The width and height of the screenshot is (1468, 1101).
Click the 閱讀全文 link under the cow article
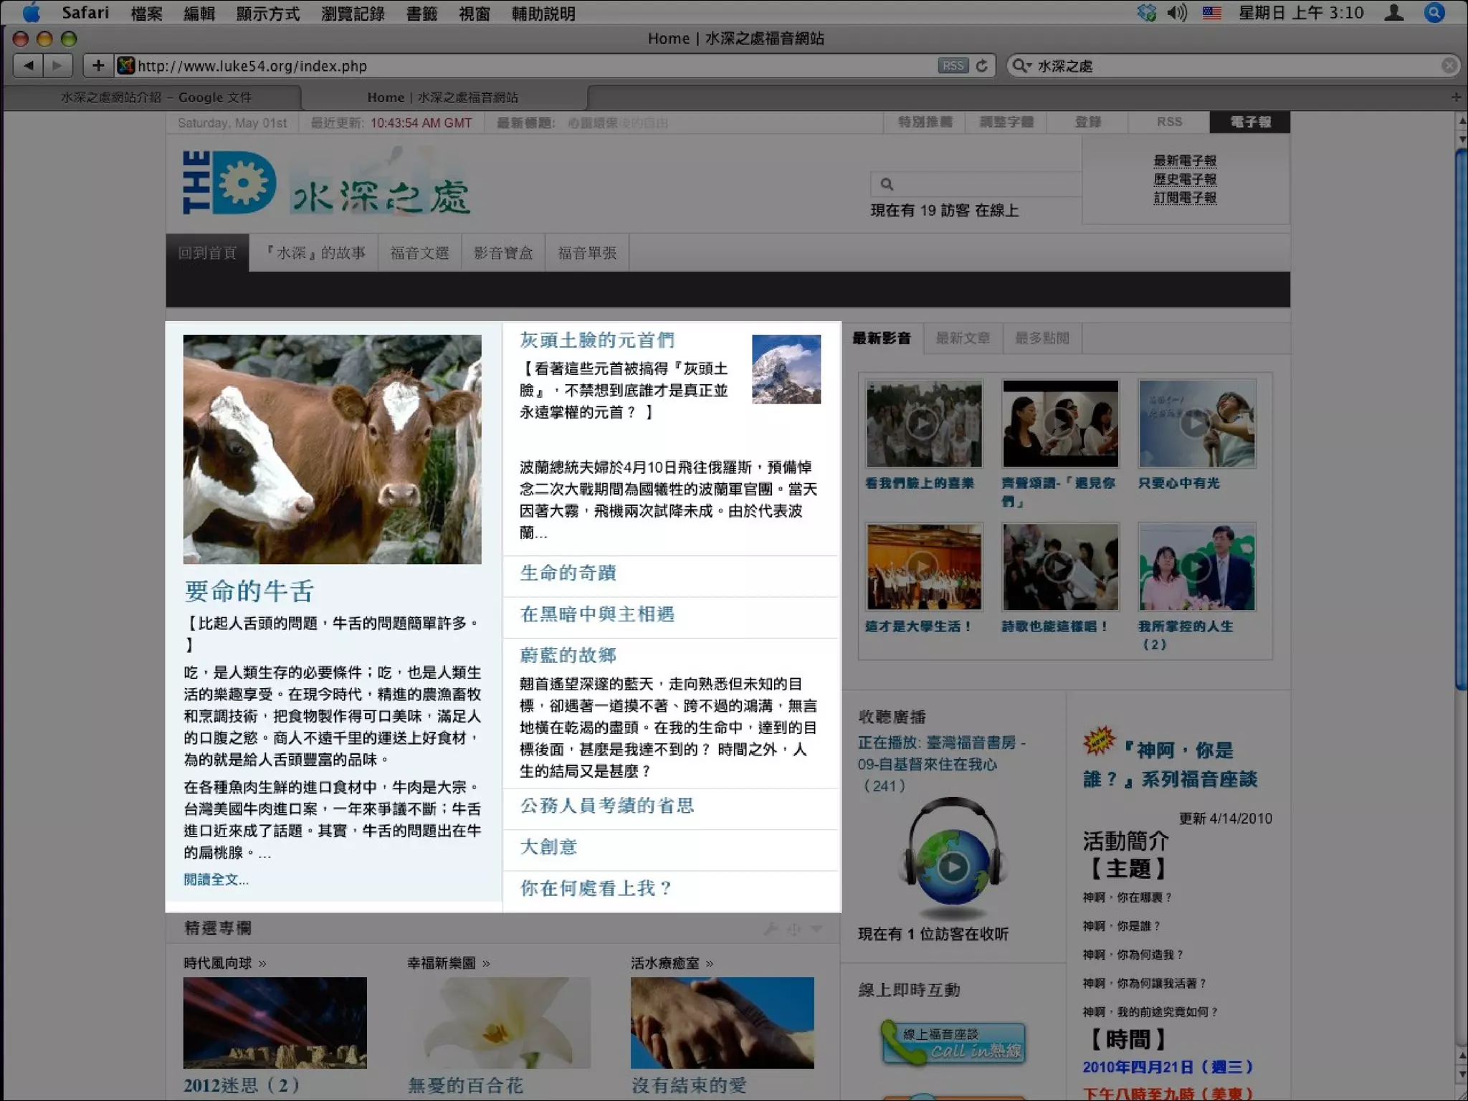click(x=216, y=880)
